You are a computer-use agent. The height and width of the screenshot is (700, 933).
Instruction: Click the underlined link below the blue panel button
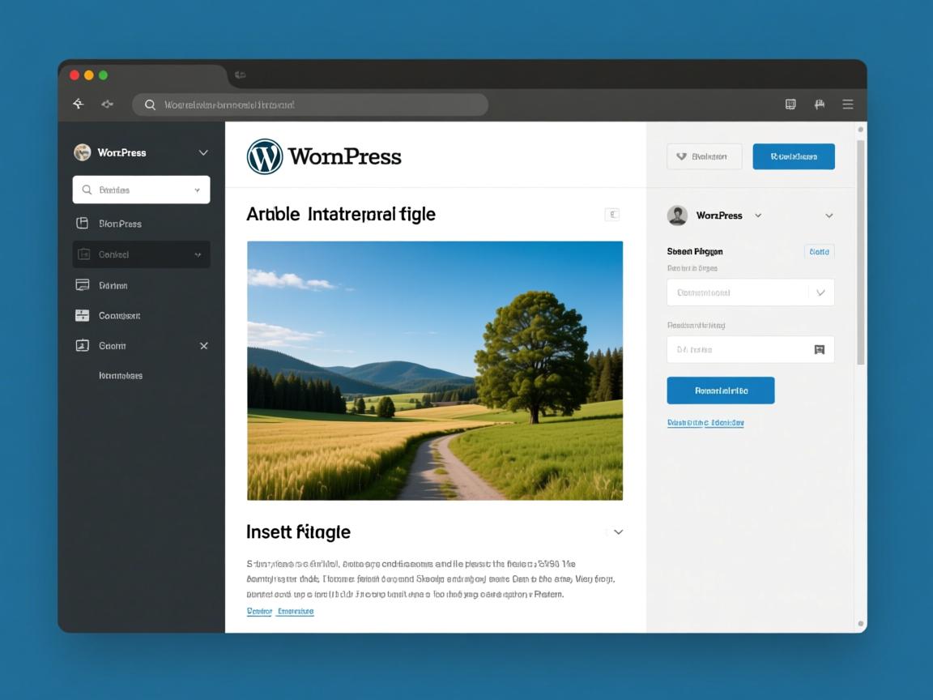tap(705, 423)
